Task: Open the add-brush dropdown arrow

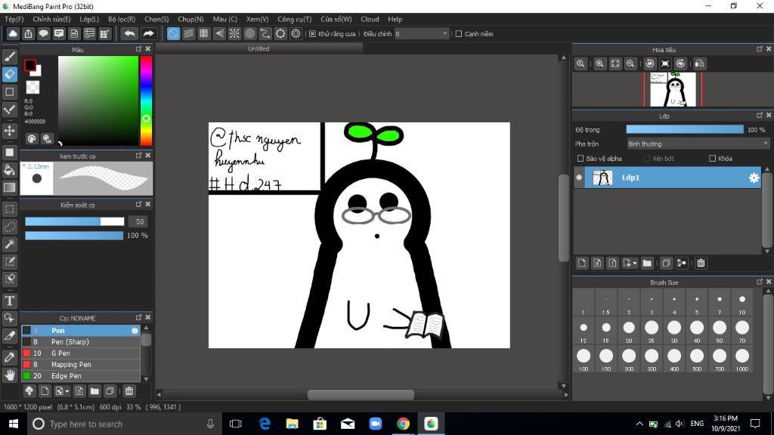Action: [x=67, y=391]
